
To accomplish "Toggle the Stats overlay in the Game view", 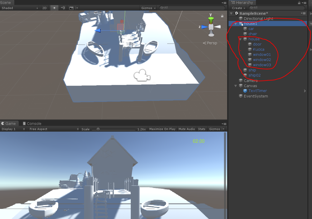I will [x=202, y=129].
